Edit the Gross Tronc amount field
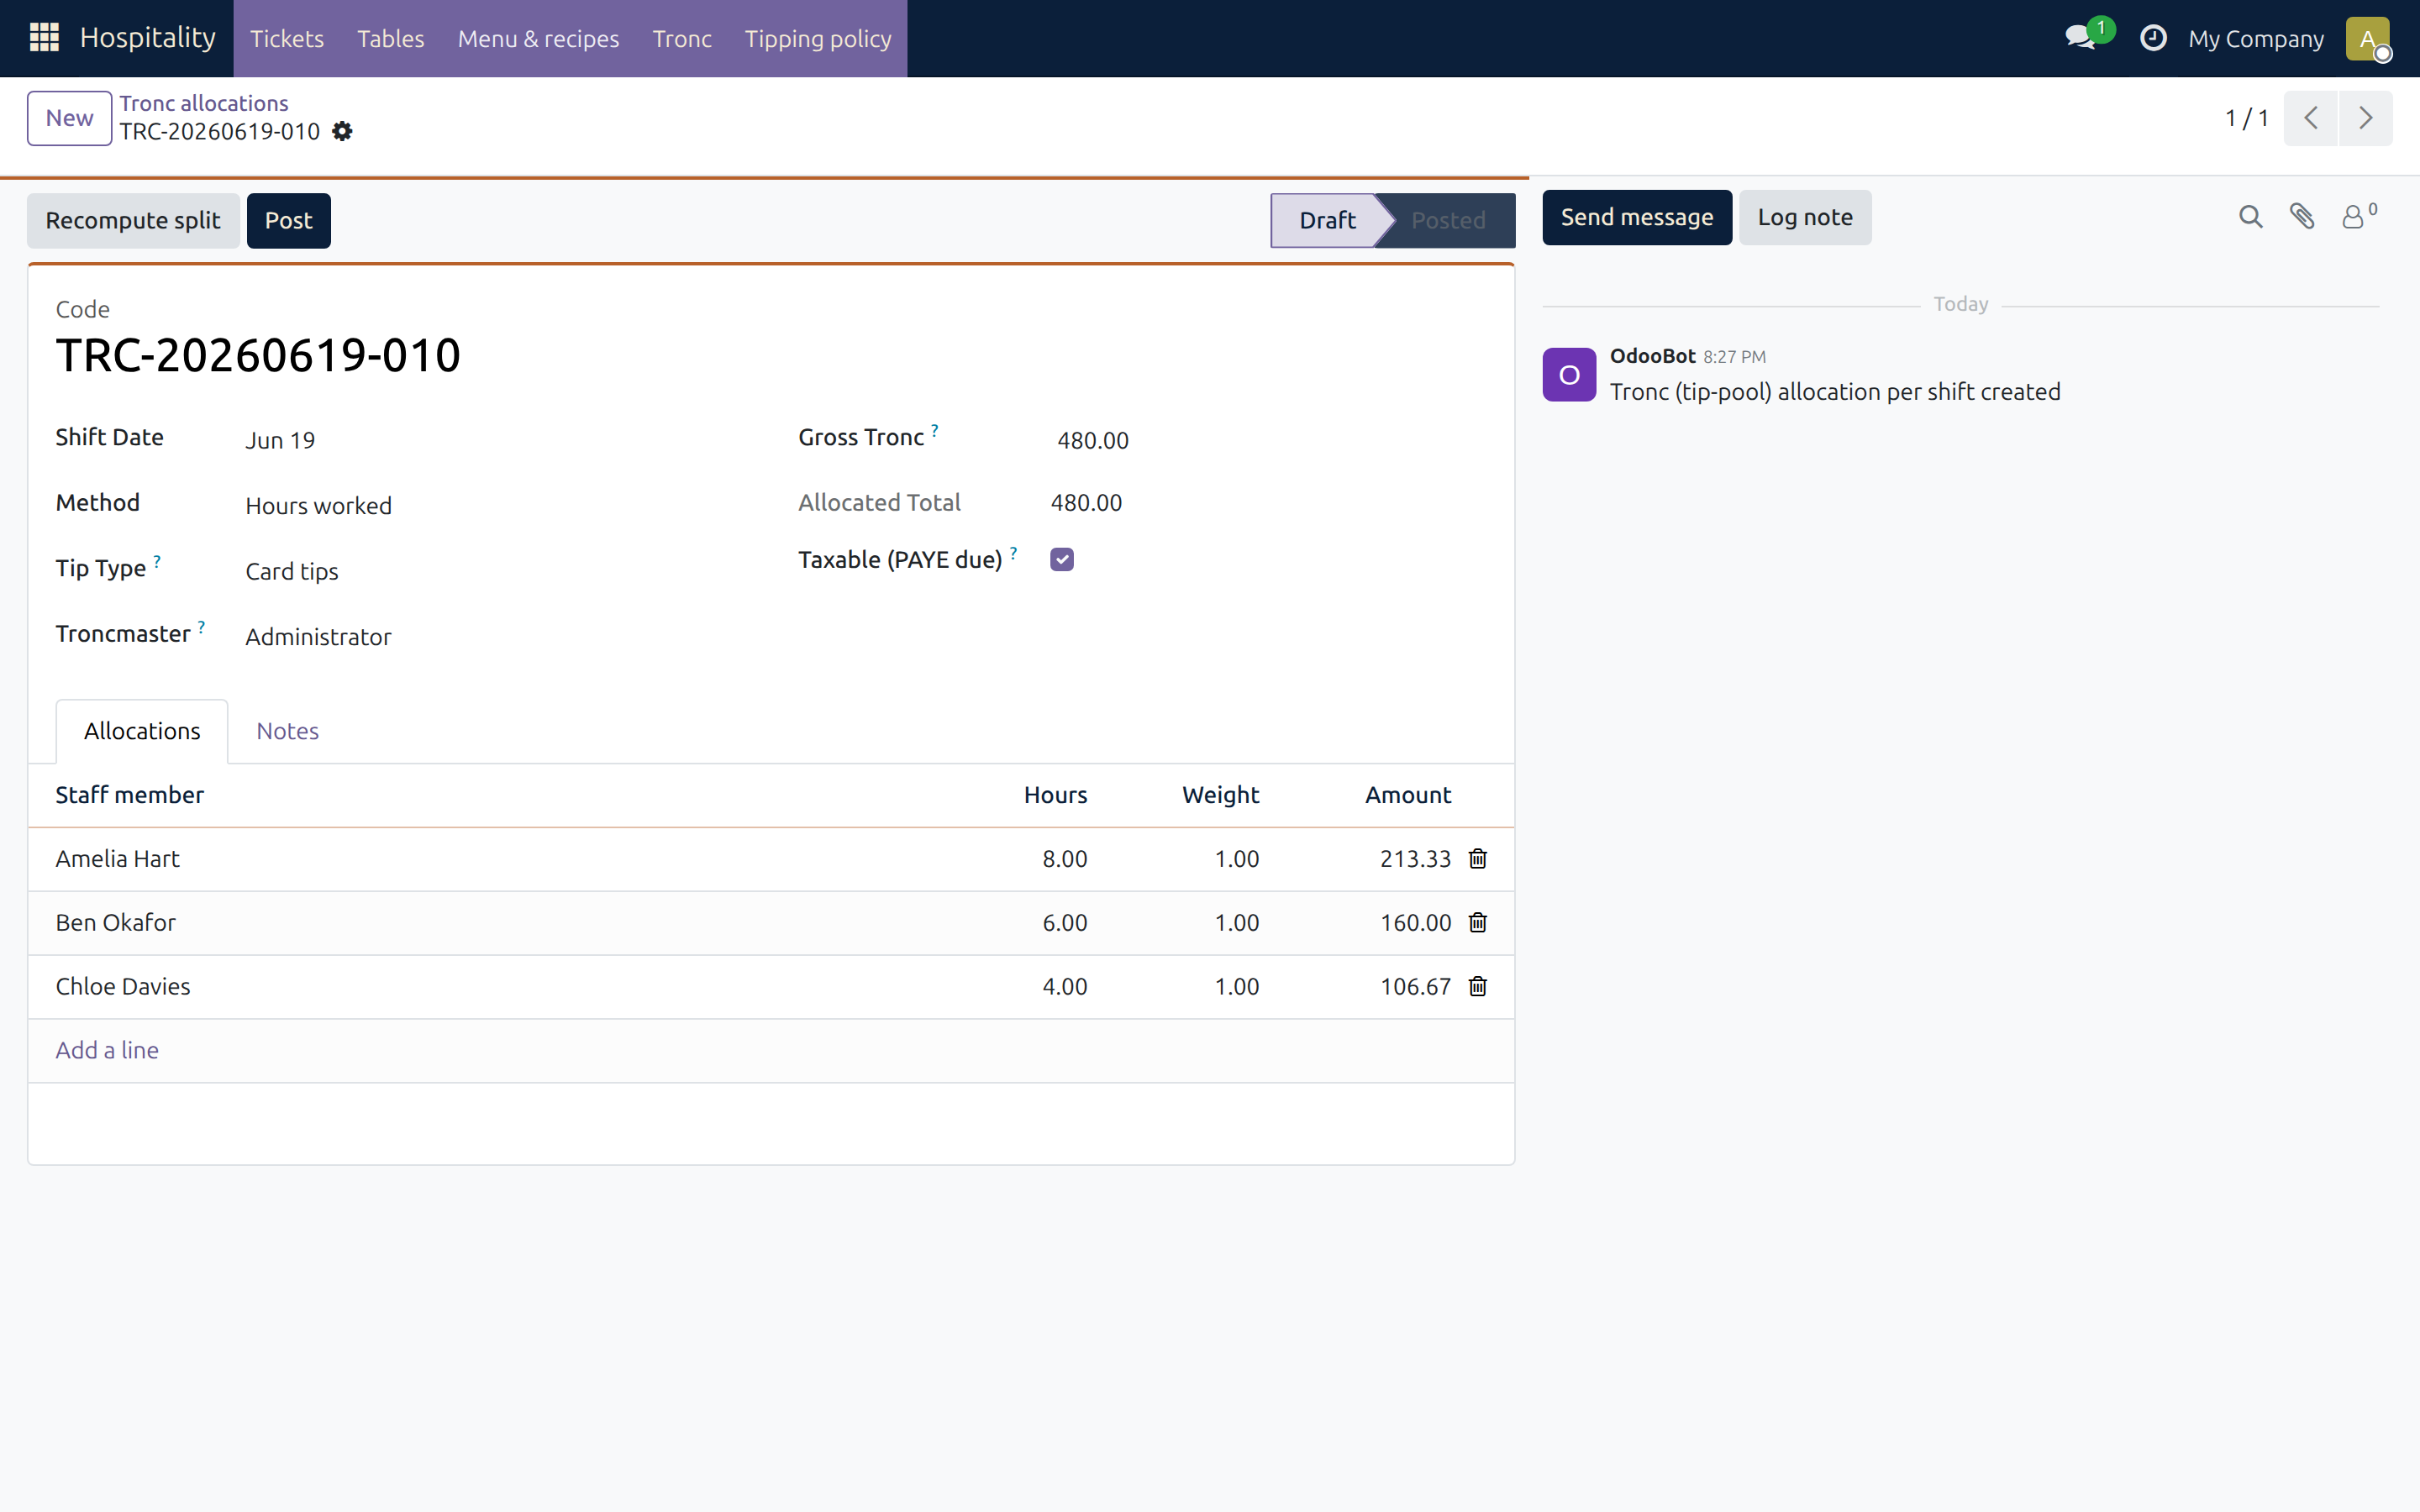 tap(1270, 440)
